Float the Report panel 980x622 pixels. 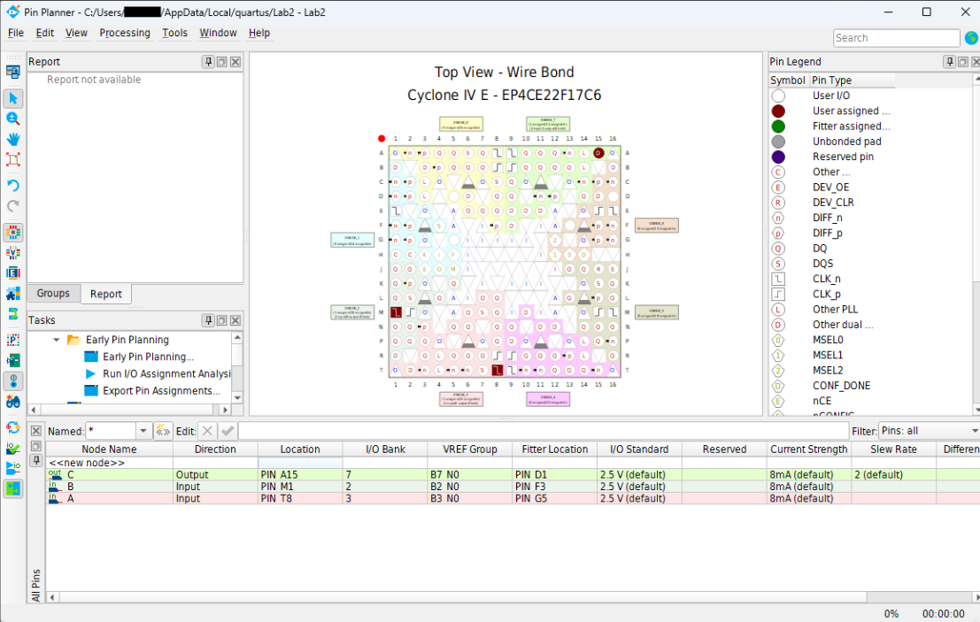(x=222, y=62)
